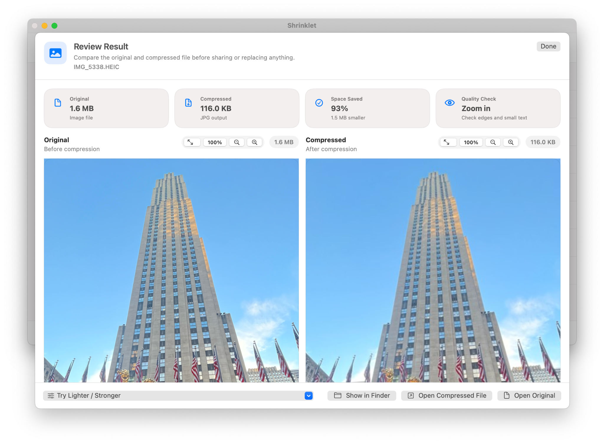Click the Space Saved 93% card

(367, 108)
